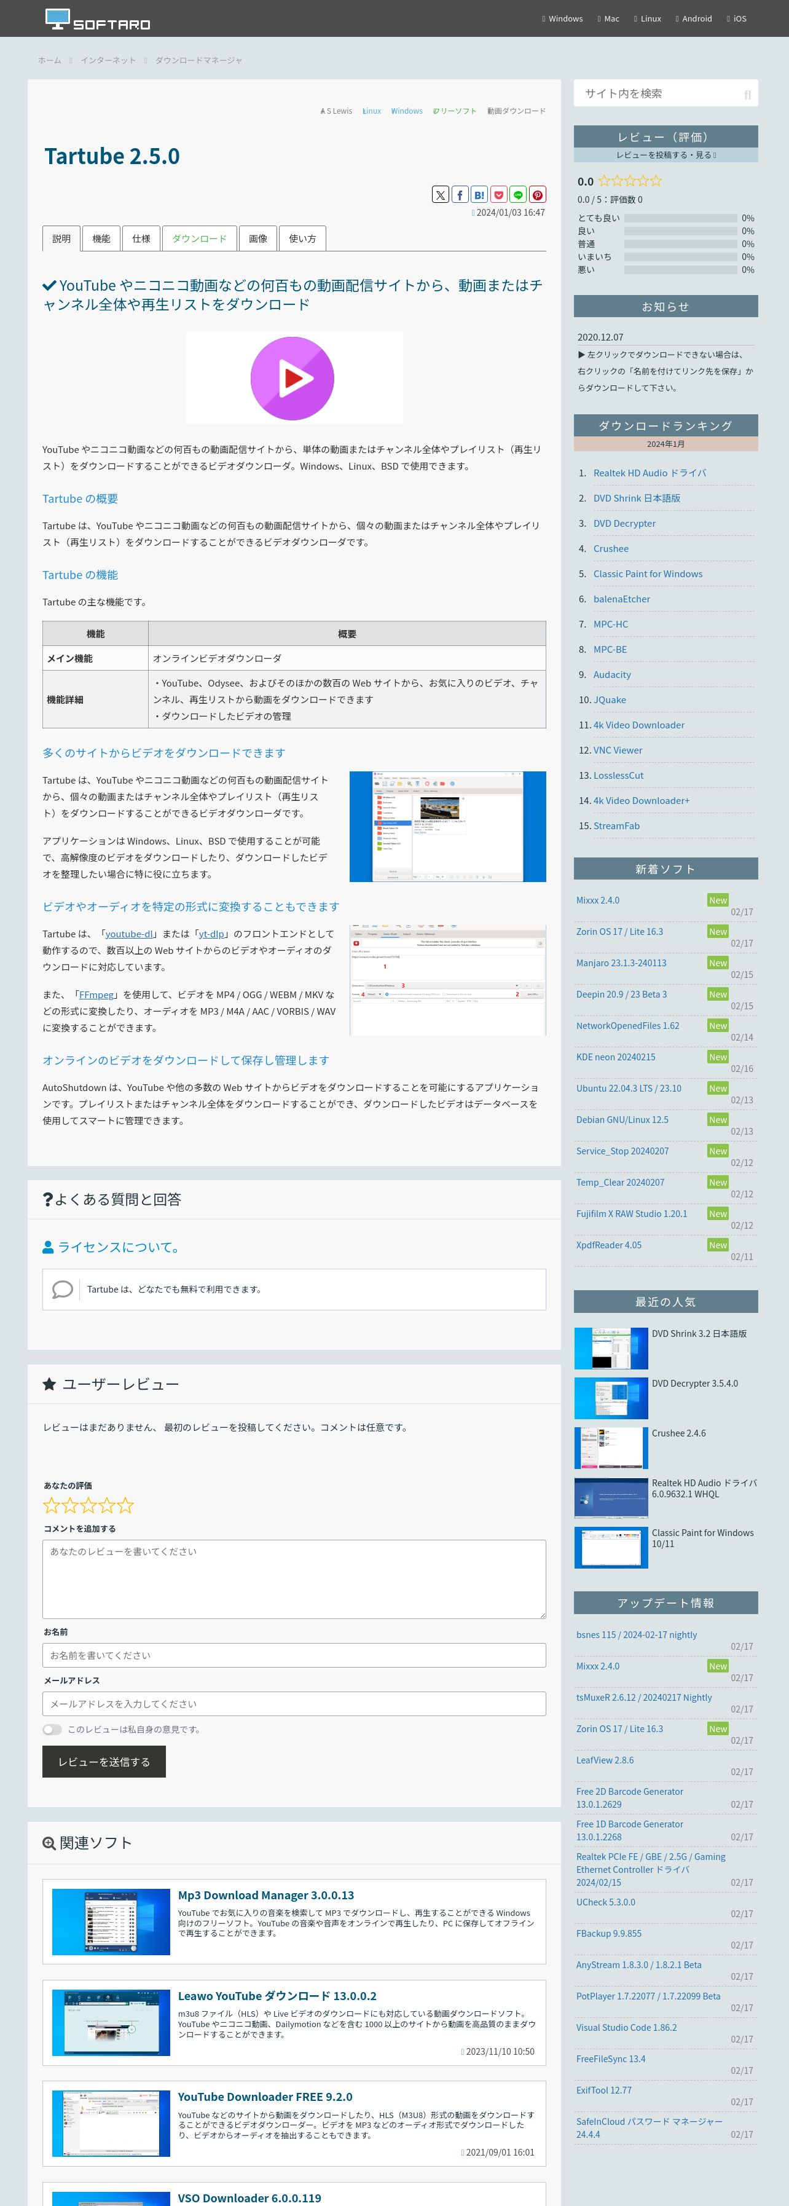Click the メールアドレス input field
This screenshot has height=2206, width=789.
coord(294,1703)
